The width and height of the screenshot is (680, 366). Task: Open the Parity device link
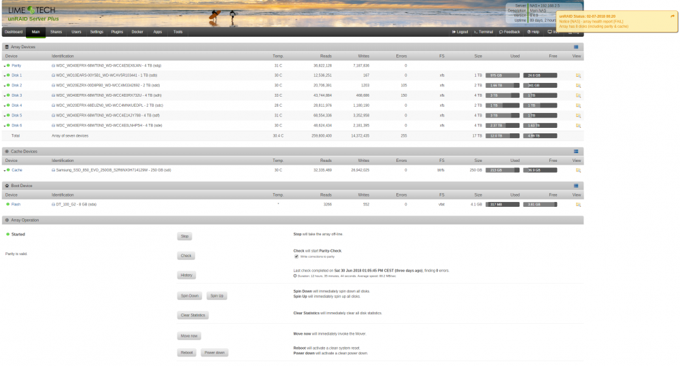point(16,65)
